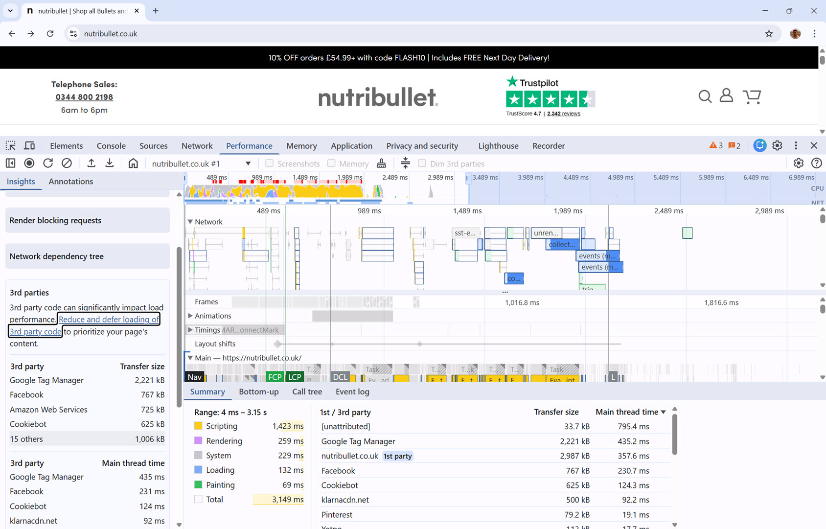
Task: Select the inspect element tool
Action: 10,145
